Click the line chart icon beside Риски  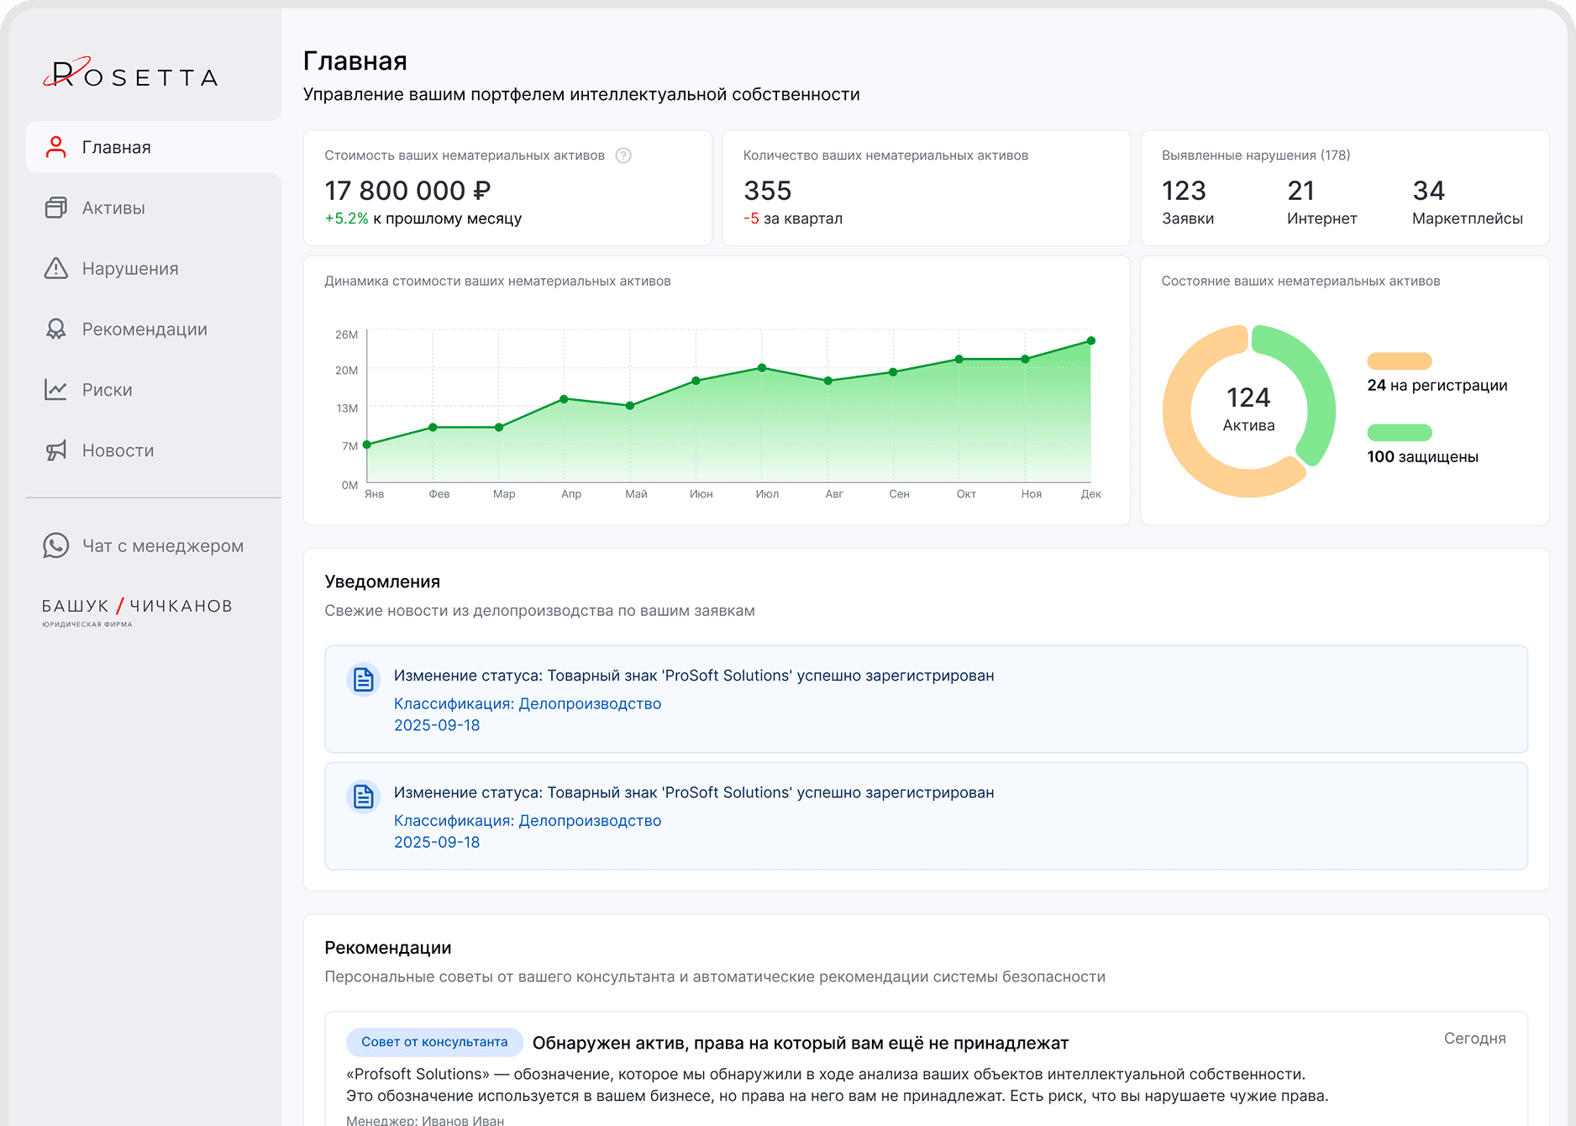pos(56,389)
